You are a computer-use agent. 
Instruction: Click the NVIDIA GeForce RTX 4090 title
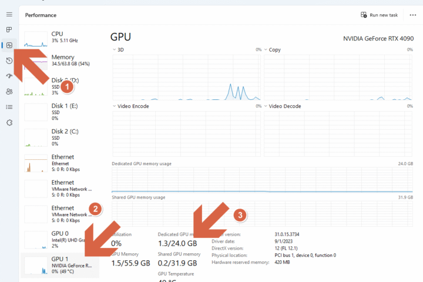click(378, 39)
